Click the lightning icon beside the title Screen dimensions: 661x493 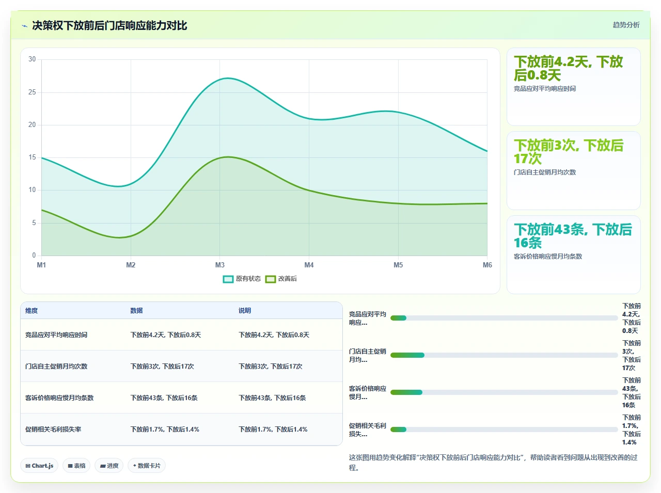pos(24,26)
